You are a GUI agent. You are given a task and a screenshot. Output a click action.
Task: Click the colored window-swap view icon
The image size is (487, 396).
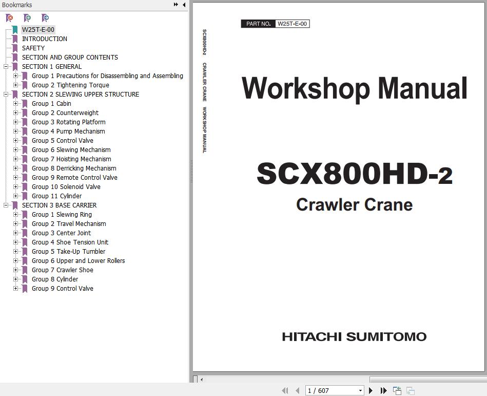397,390
